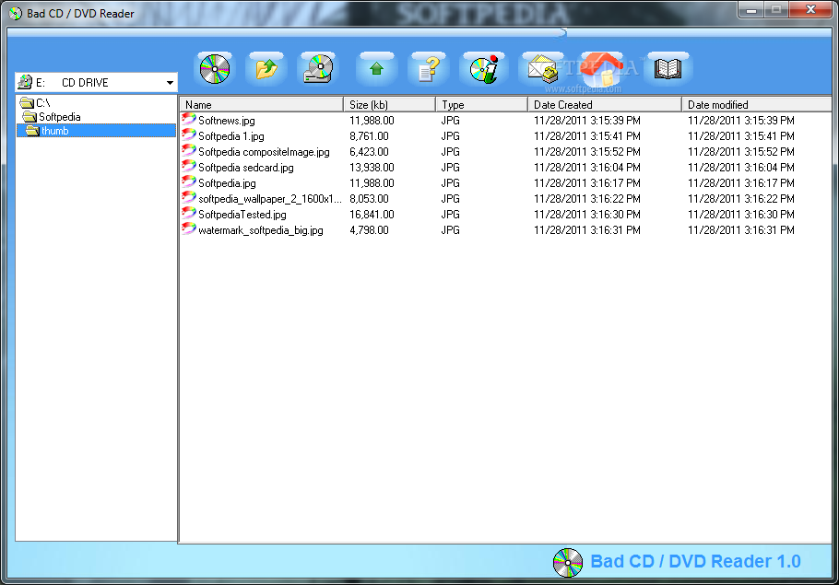839x585 pixels.
Task: Click the folder with green arrow icon
Action: pos(266,69)
